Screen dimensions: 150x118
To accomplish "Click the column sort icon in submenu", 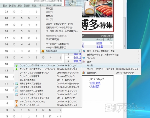I will (84, 51).
